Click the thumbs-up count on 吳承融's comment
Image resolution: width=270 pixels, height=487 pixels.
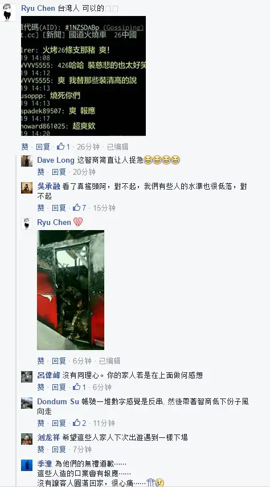pos(84,208)
